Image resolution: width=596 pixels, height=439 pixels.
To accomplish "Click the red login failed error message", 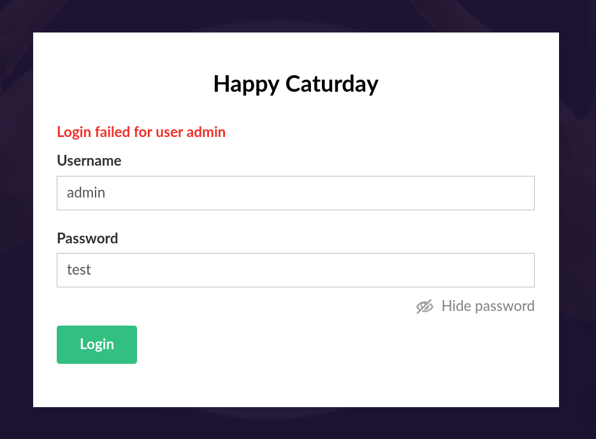I will coord(141,132).
